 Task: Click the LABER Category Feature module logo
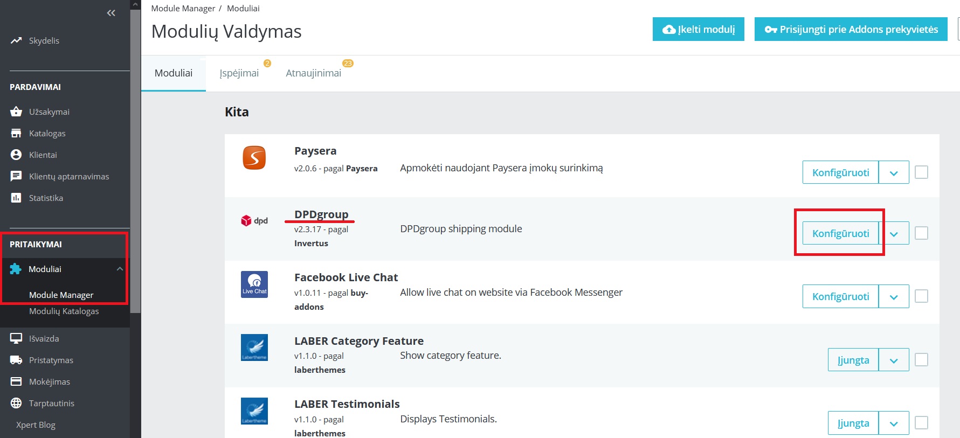tap(254, 347)
